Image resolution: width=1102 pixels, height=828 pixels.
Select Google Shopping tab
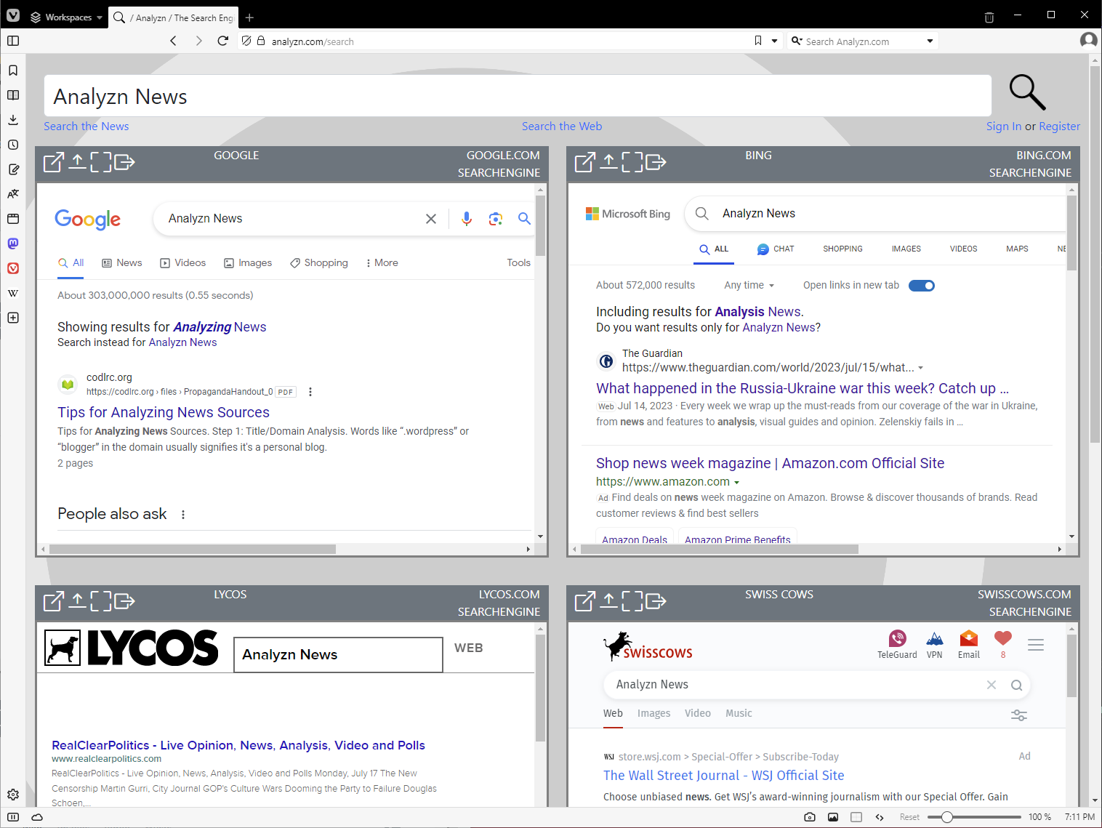click(x=319, y=263)
